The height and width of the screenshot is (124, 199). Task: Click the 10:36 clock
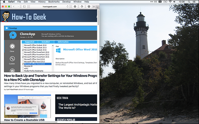(182, 2)
